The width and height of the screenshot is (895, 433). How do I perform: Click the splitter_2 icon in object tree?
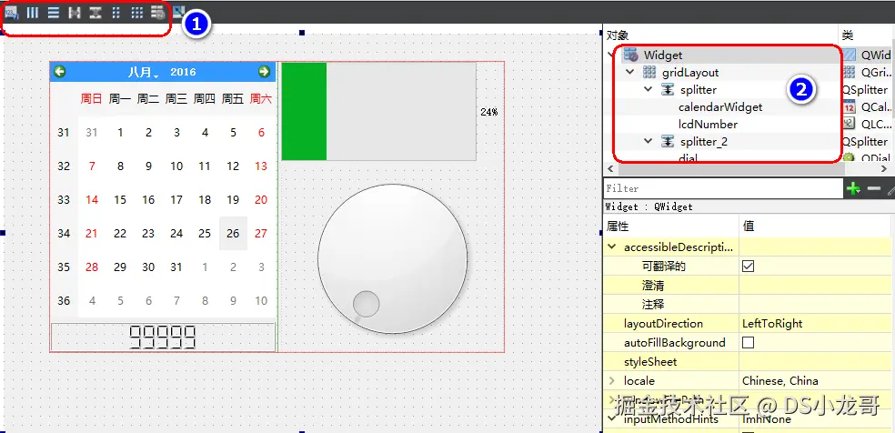click(x=668, y=142)
